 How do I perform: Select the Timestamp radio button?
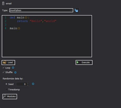[x=6, y=90]
